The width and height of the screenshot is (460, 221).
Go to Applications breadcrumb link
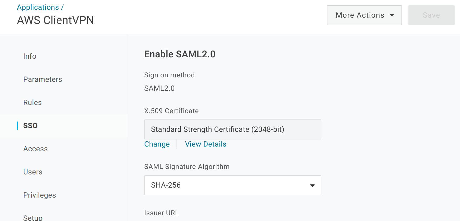pyautogui.click(x=38, y=7)
